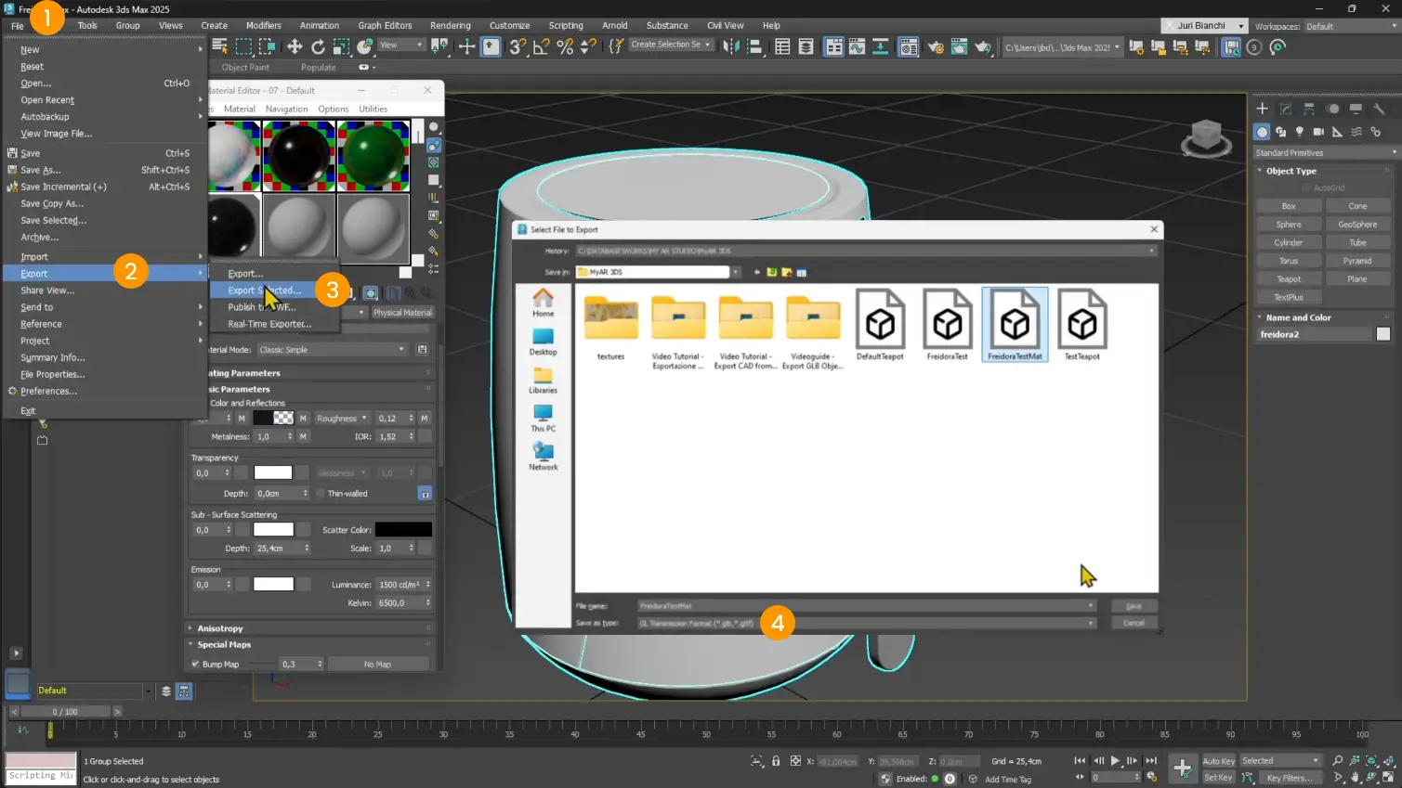This screenshot has width=1402, height=788.
Task: Open the Graph Editors menu
Action: (x=385, y=26)
